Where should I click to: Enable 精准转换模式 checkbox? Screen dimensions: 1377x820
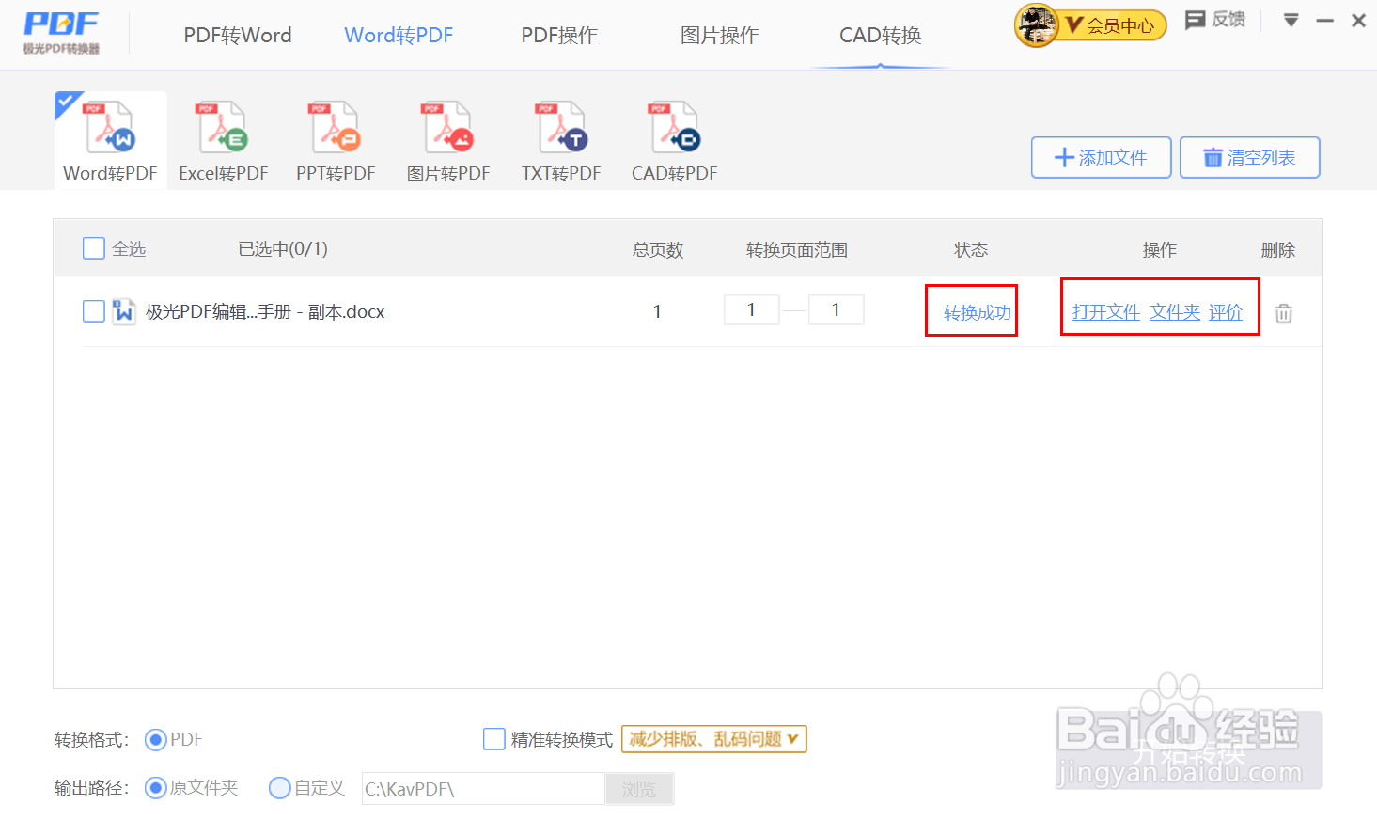[x=494, y=739]
